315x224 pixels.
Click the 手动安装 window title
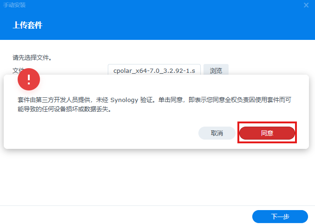click(x=14, y=5)
